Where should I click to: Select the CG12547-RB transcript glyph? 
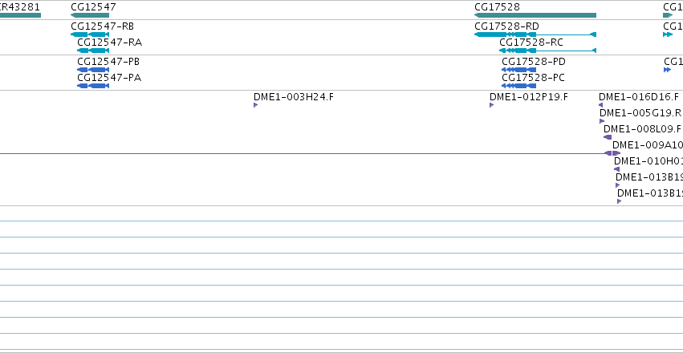point(90,34)
